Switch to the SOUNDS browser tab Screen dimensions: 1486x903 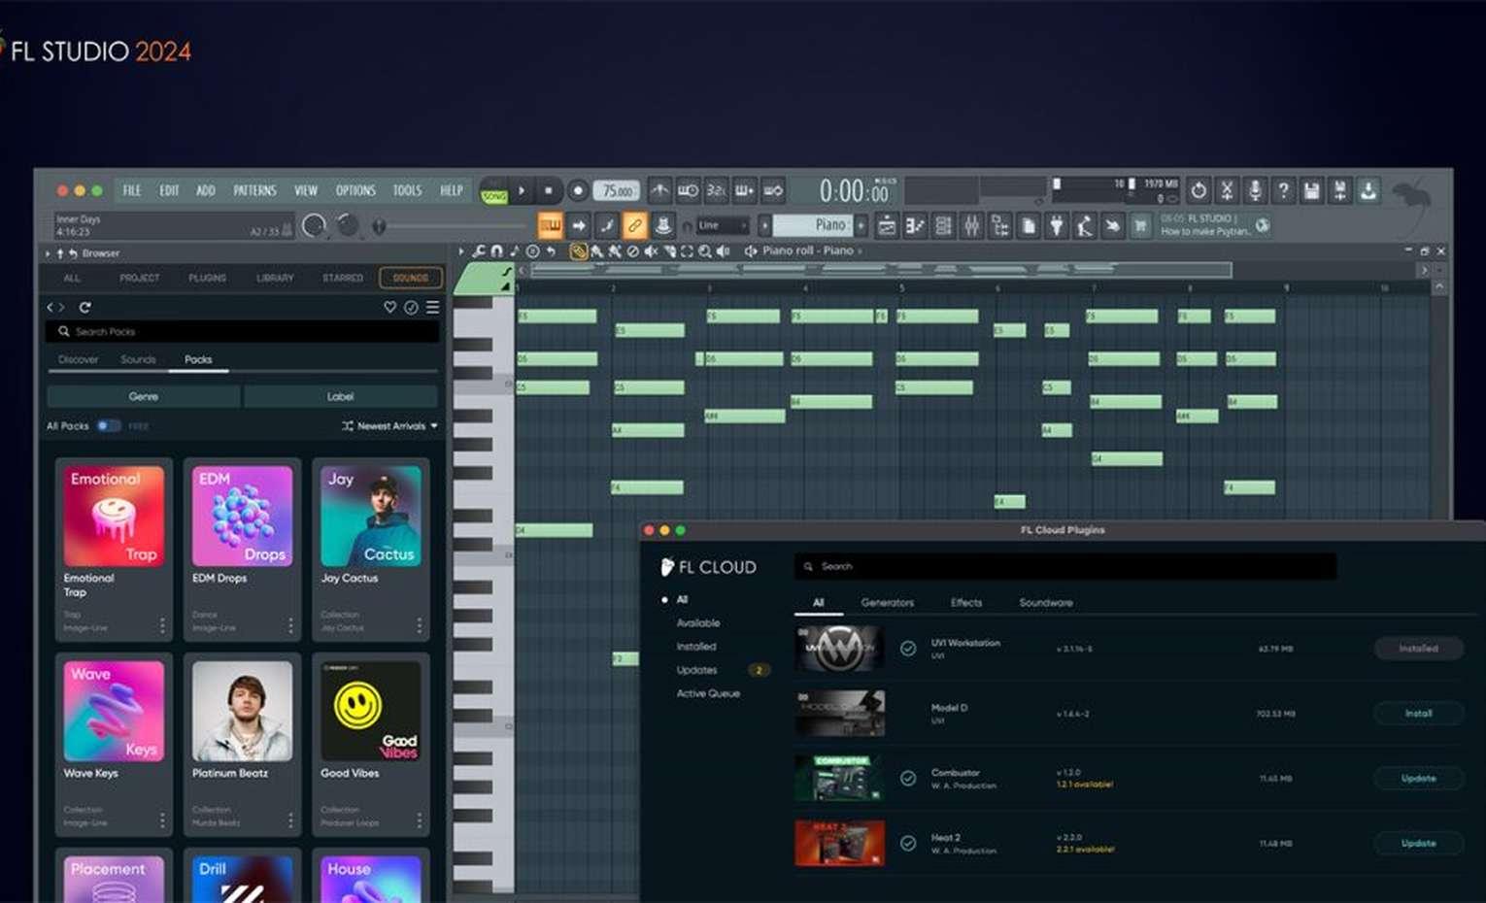click(x=411, y=278)
